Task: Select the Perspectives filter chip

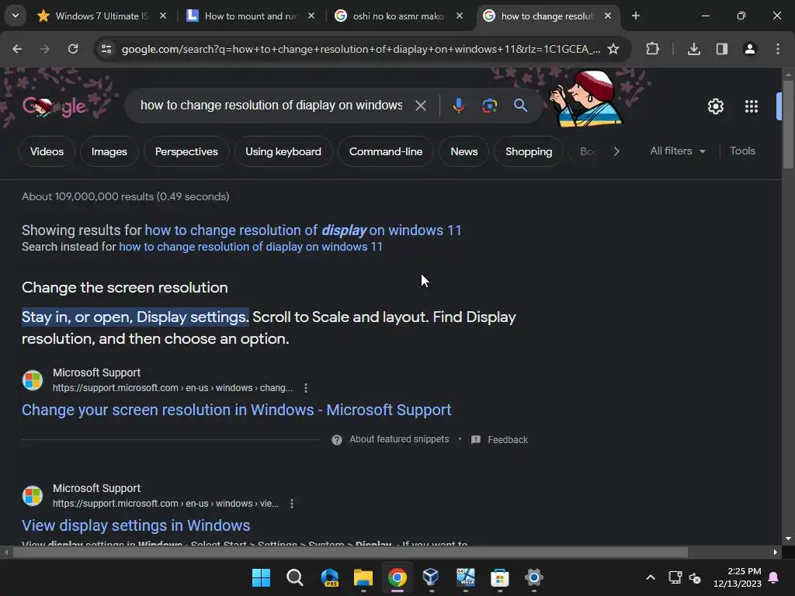Action: click(x=186, y=151)
